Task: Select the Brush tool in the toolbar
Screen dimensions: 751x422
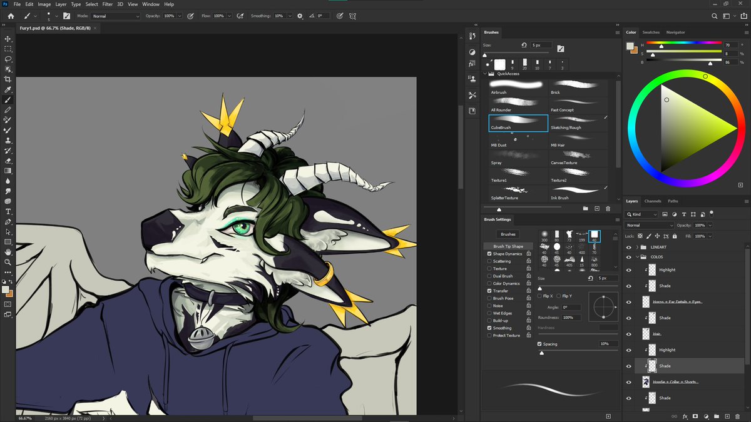Action: point(8,99)
